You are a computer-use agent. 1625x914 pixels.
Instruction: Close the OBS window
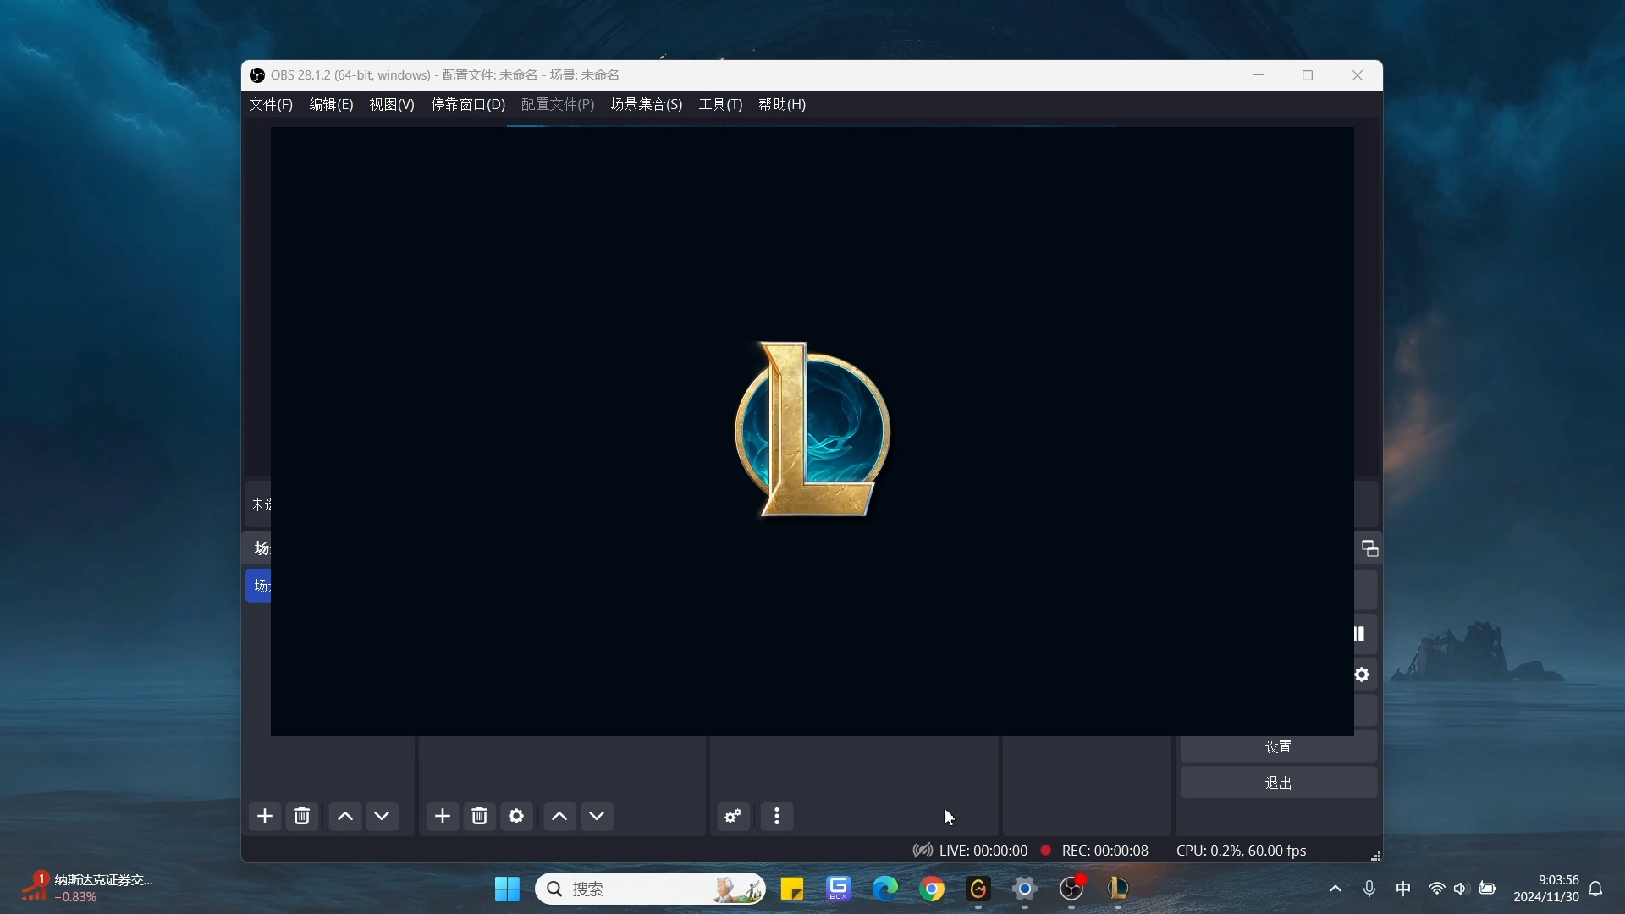1358,75
